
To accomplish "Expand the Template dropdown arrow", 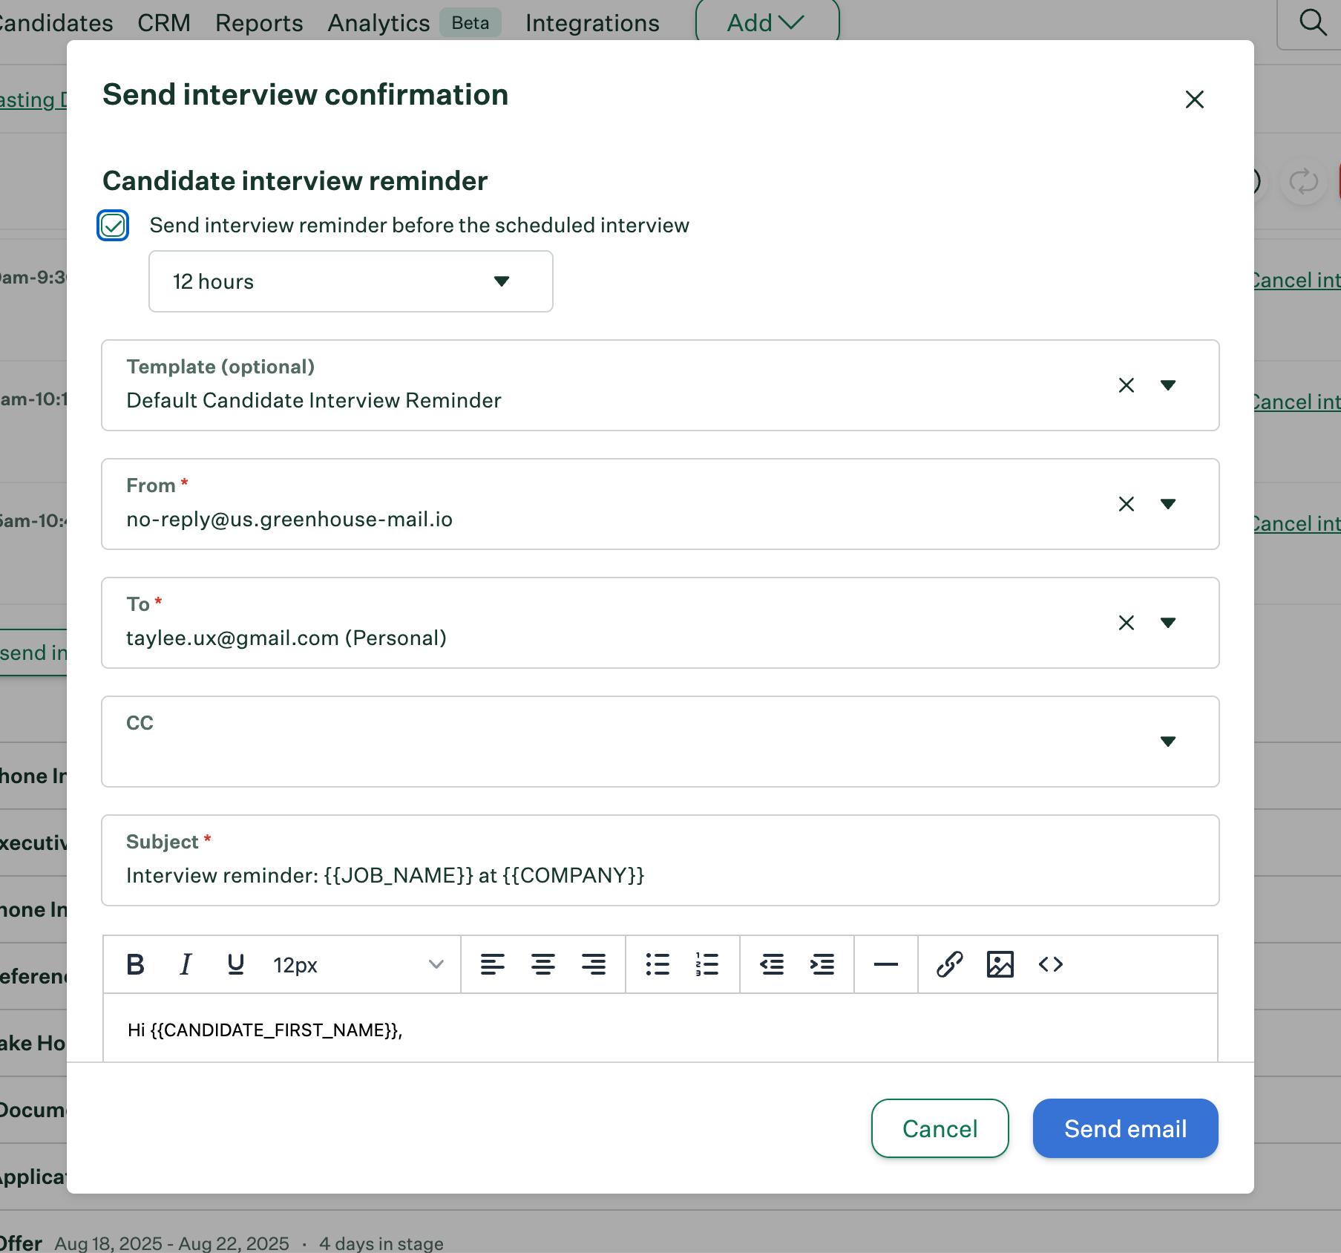I will click(1168, 385).
